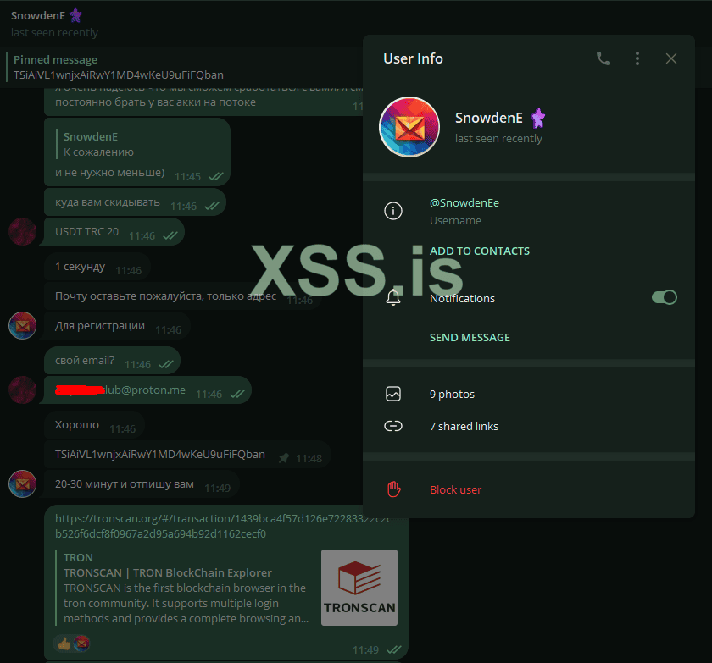Click the Pinned message bar
Screen dimensions: 712x663
[x=170, y=67]
